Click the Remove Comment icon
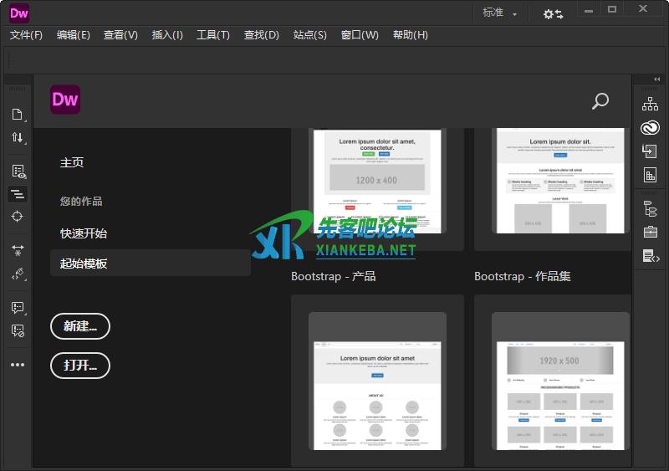The width and height of the screenshot is (669, 471). [18, 330]
